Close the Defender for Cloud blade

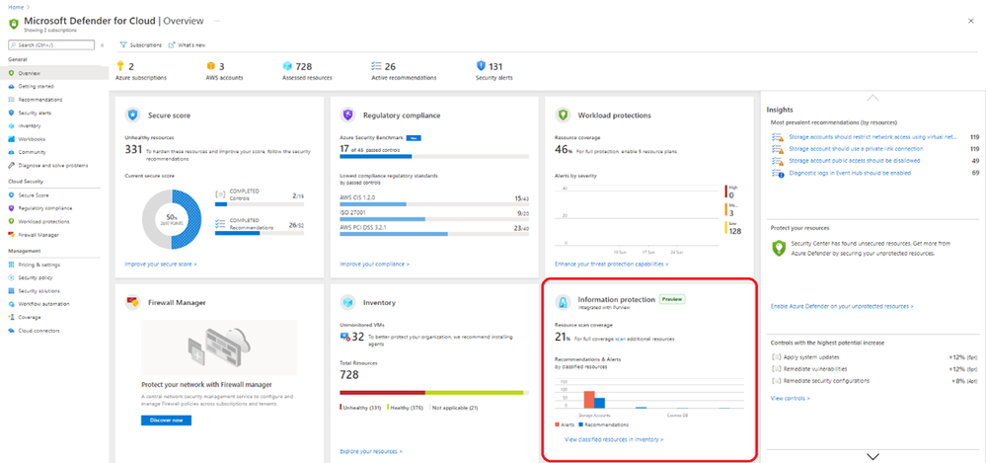pyautogui.click(x=971, y=21)
